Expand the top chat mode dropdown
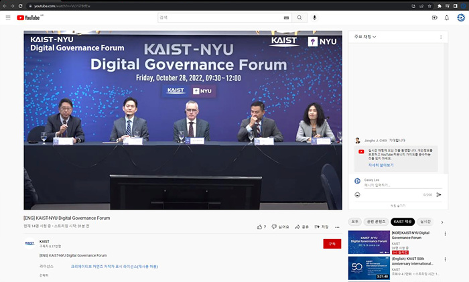Image resolution: width=469 pixels, height=282 pixels. (x=365, y=37)
